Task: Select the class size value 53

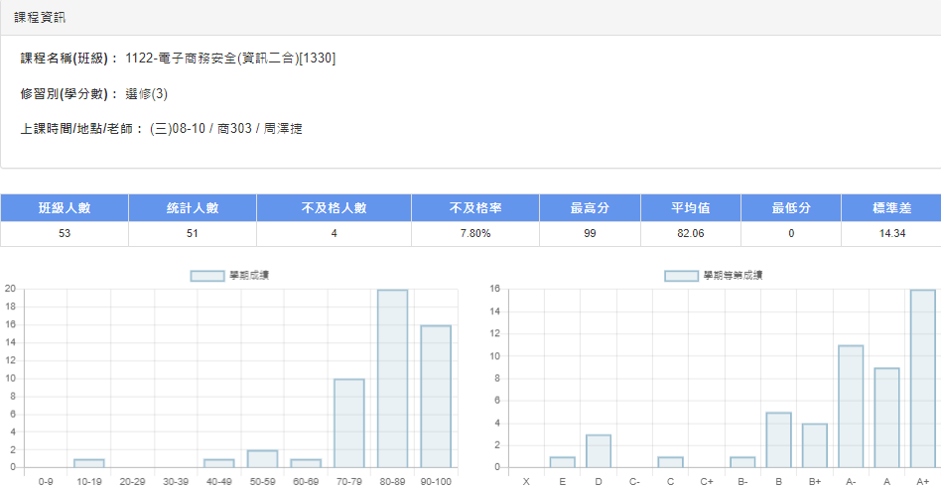Action: point(65,234)
